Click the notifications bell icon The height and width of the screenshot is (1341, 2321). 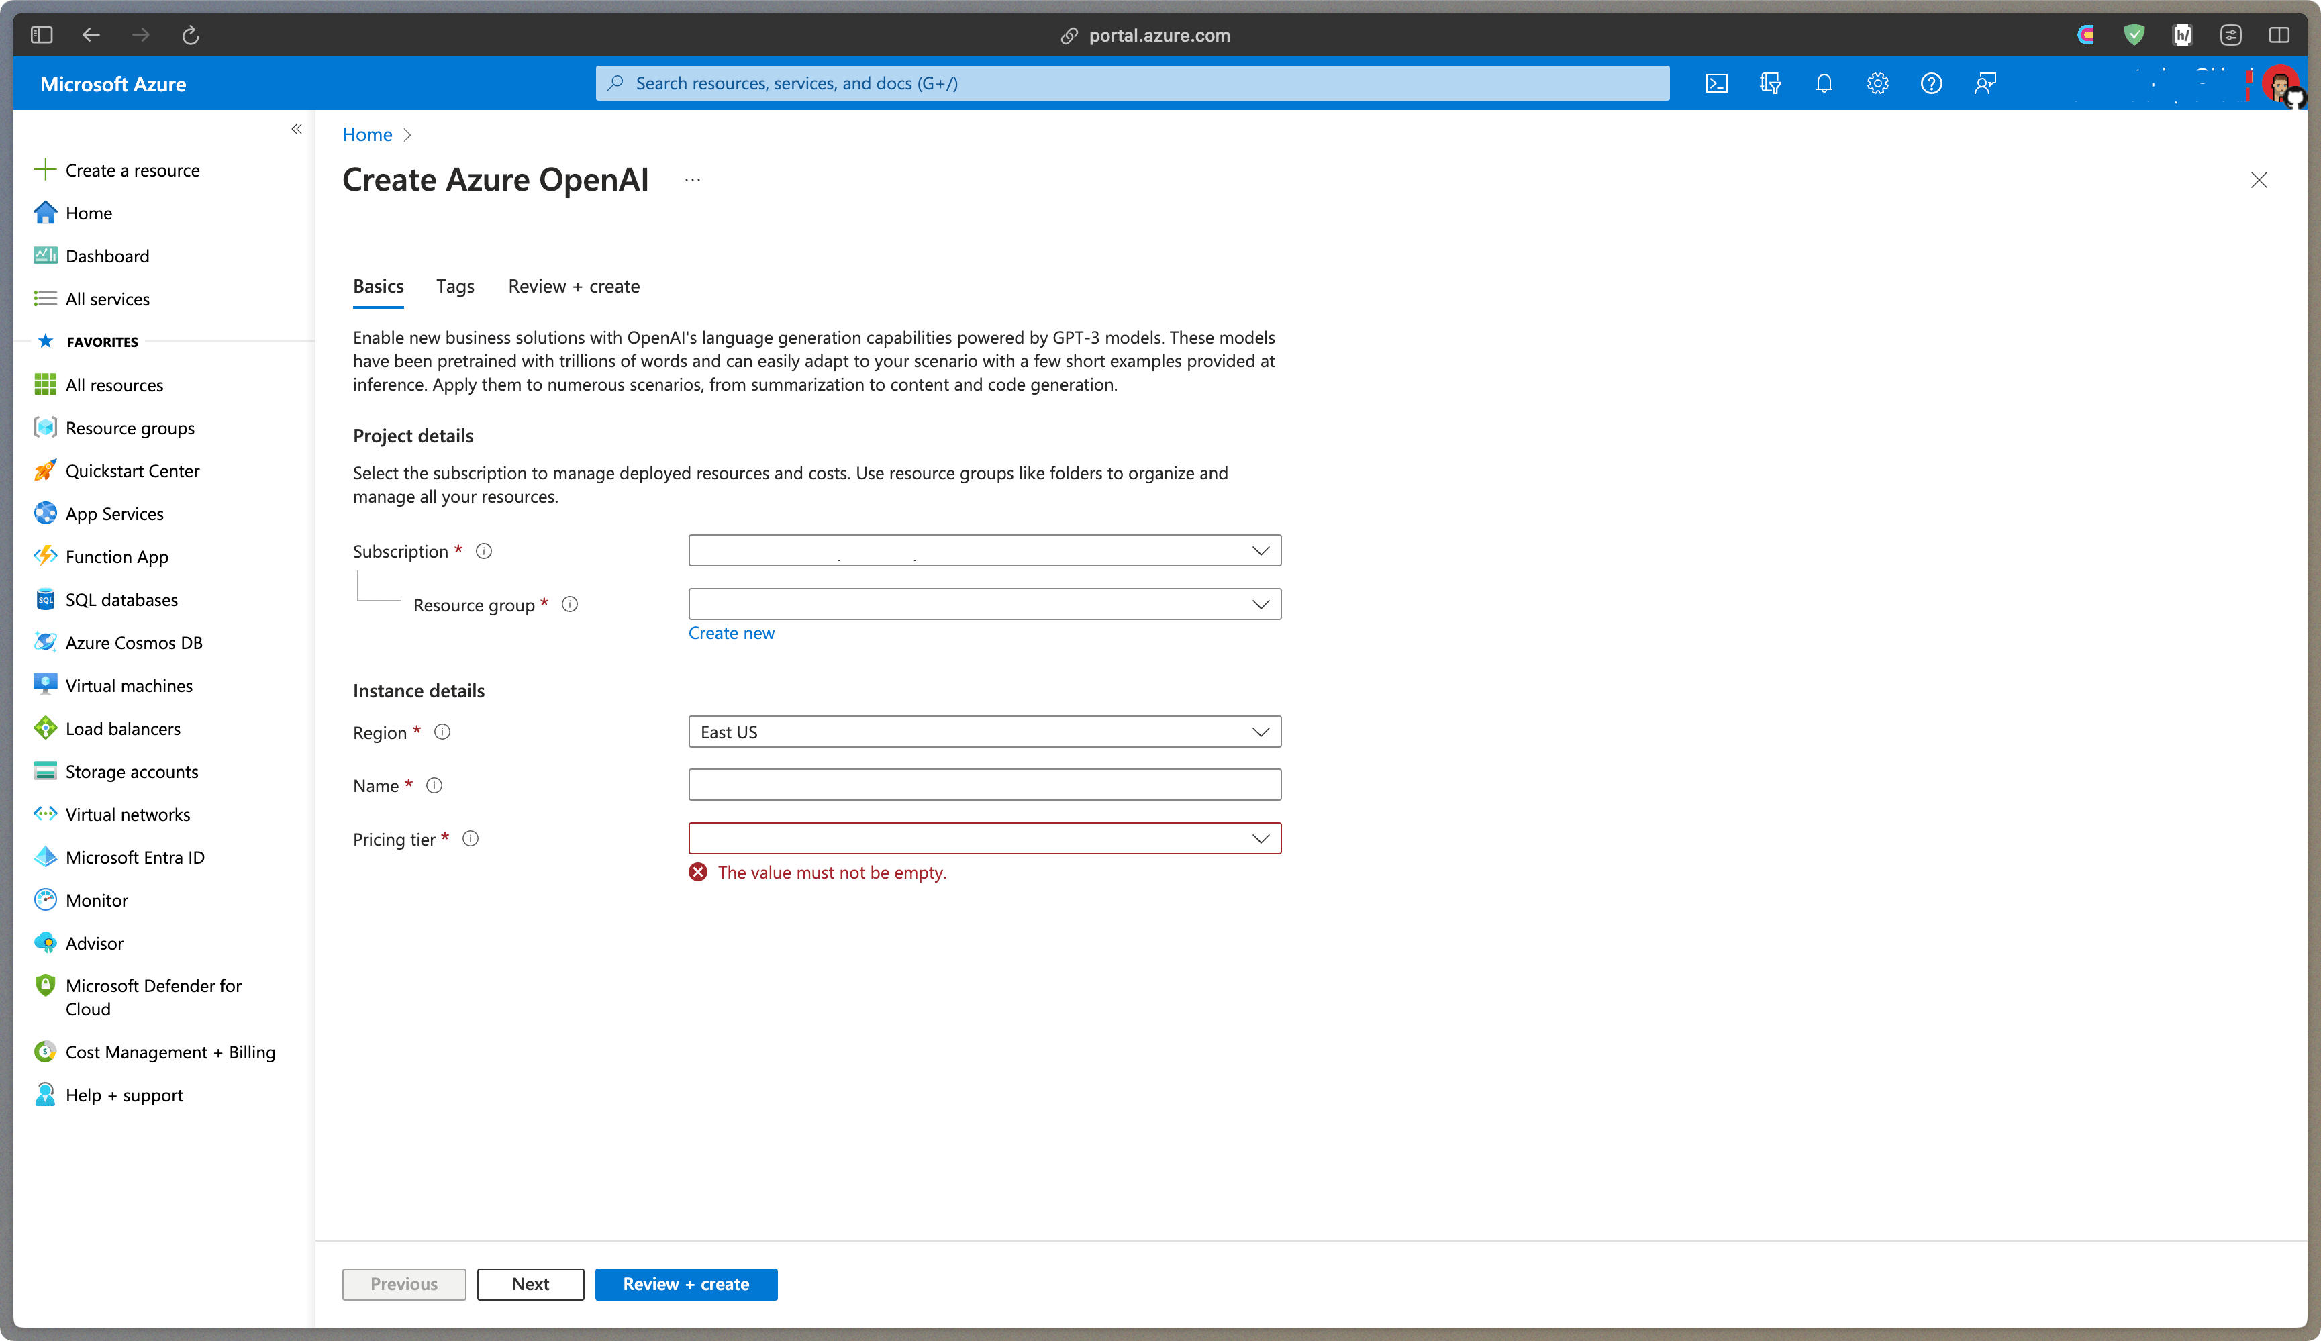point(1824,84)
